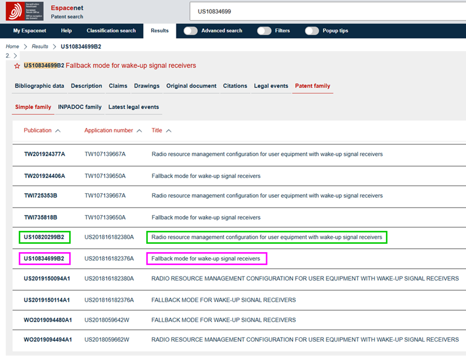466x356 pixels.
Task: Click the Home breadcrumb link
Action: 12,46
